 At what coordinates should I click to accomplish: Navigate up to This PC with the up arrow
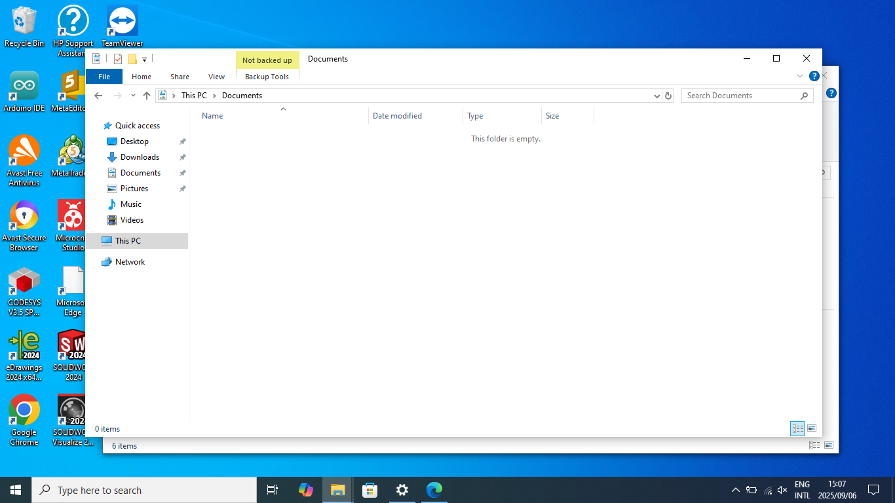pos(146,95)
